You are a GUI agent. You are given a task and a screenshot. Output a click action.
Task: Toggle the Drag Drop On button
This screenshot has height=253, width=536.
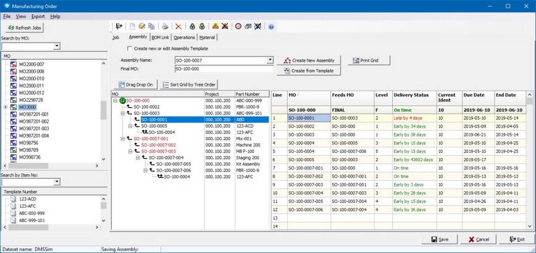[136, 85]
